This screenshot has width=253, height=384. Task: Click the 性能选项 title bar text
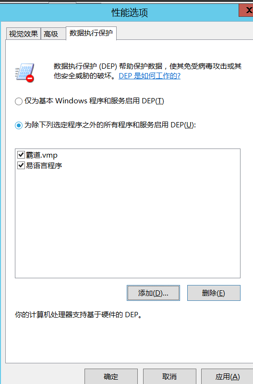pyautogui.click(x=130, y=12)
